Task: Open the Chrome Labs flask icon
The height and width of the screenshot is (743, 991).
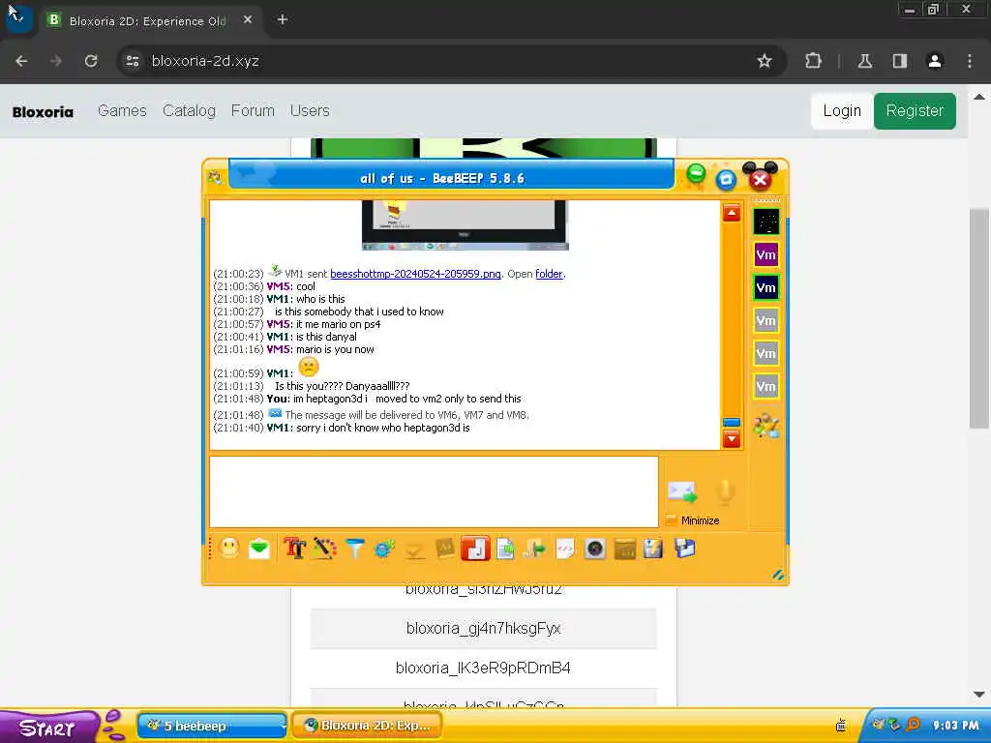Action: [x=864, y=61]
